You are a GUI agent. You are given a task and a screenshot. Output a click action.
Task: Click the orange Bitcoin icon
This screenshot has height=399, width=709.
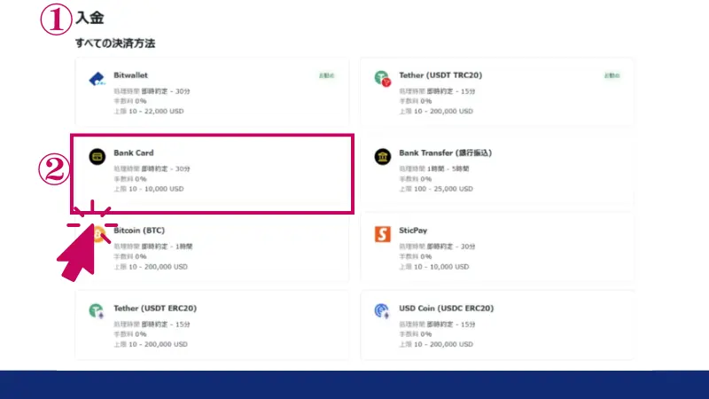(x=99, y=233)
